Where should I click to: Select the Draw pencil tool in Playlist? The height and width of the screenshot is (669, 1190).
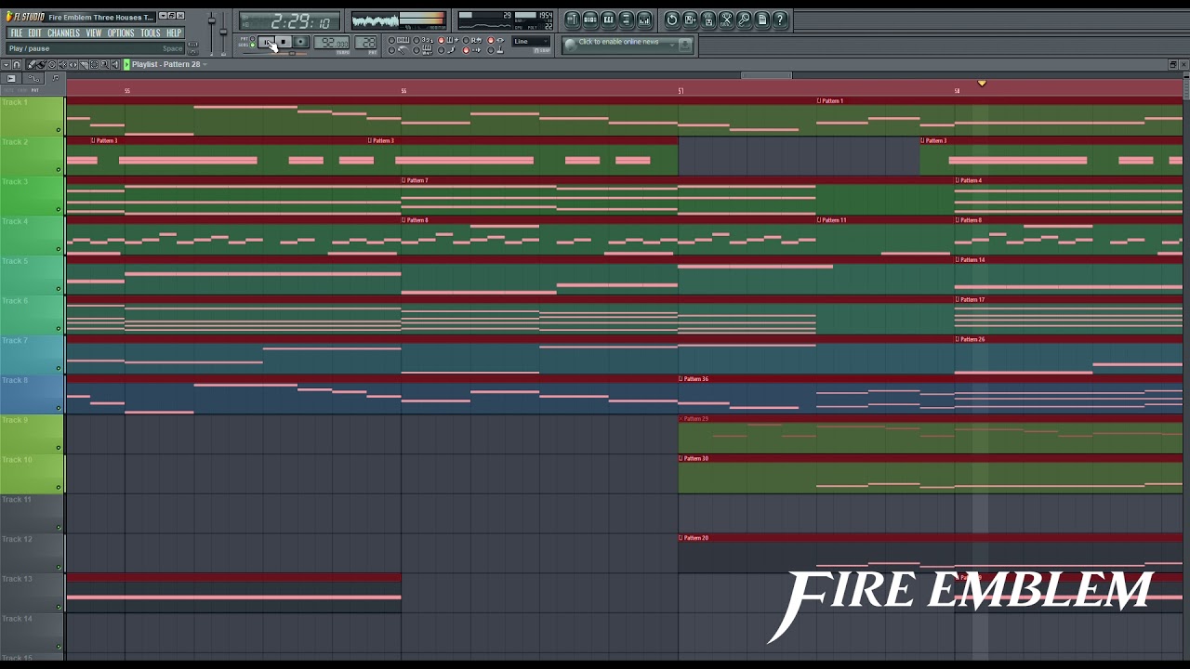[32, 64]
